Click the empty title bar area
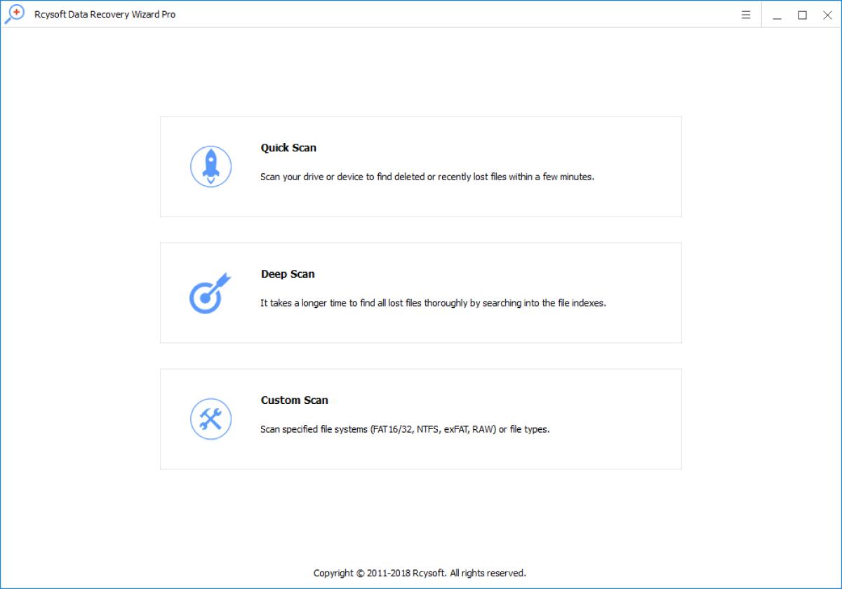The height and width of the screenshot is (589, 842). 456,15
